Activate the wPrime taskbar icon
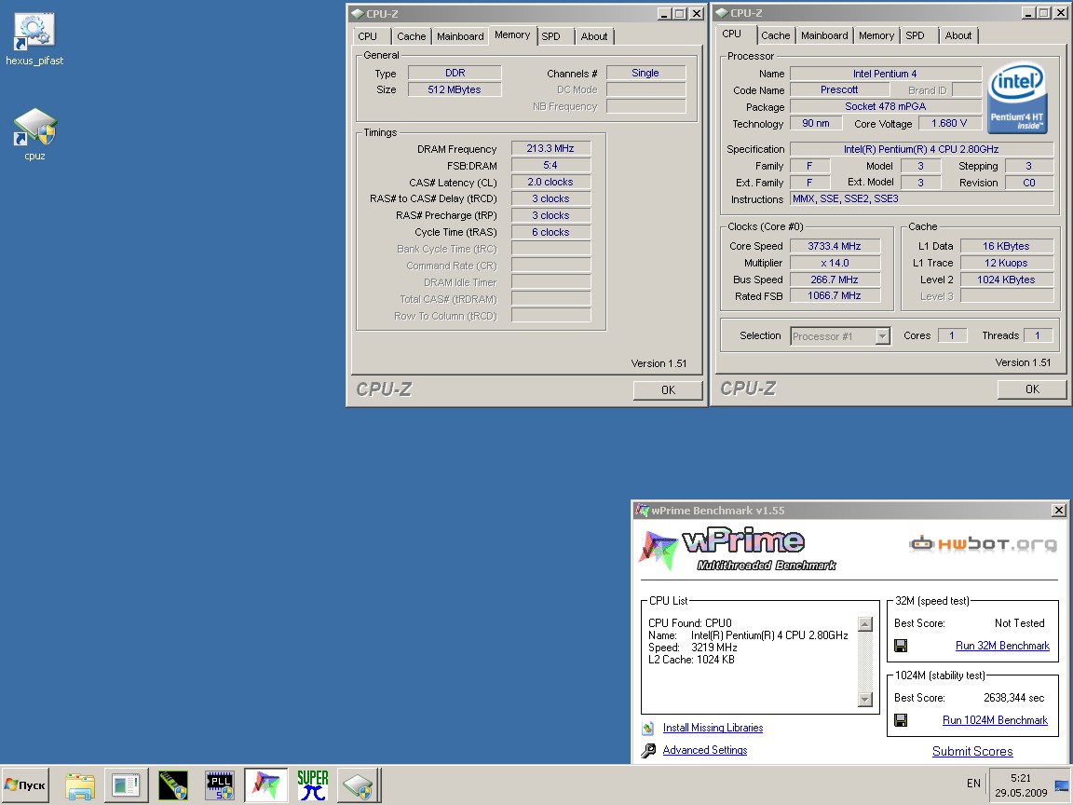 point(266,785)
